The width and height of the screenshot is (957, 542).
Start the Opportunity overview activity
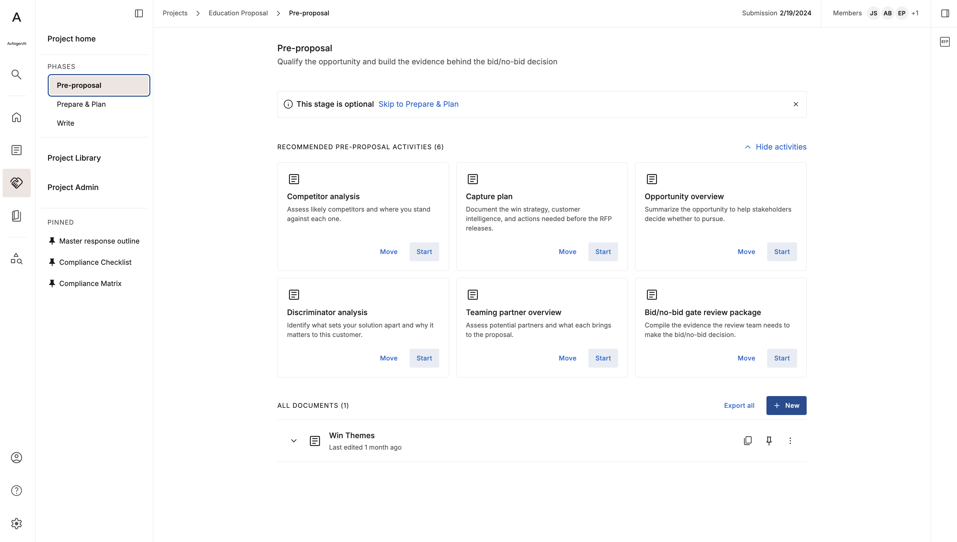click(781, 252)
